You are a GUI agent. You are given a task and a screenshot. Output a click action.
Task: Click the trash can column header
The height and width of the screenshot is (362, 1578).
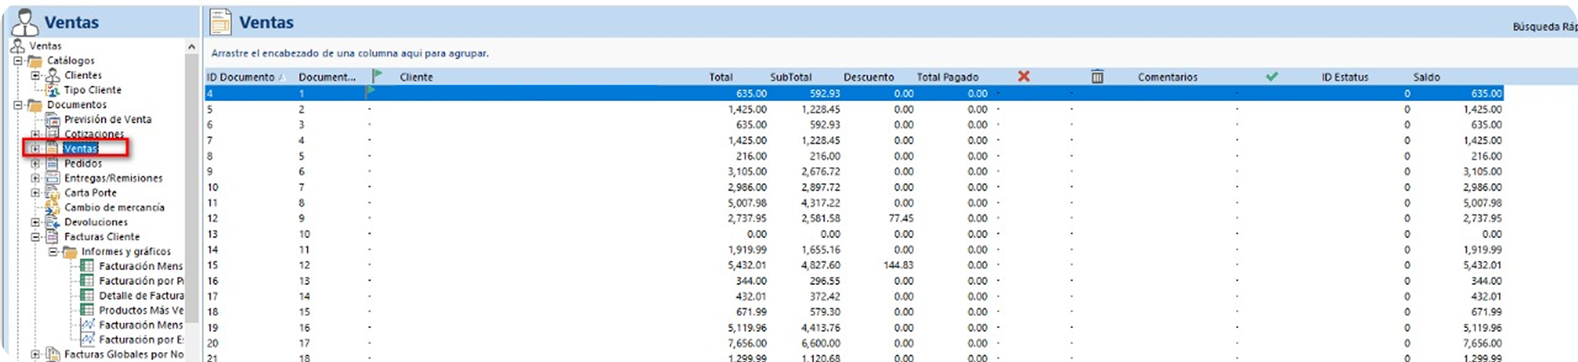coord(1098,77)
